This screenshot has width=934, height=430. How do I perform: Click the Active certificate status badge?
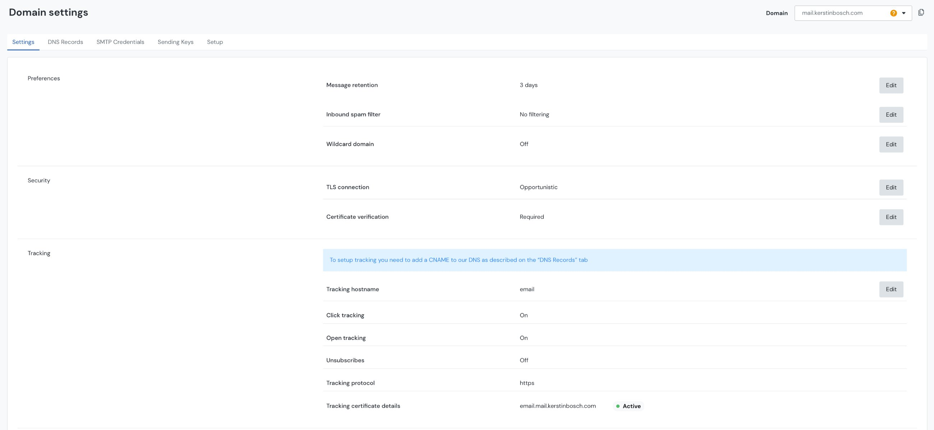click(628, 406)
